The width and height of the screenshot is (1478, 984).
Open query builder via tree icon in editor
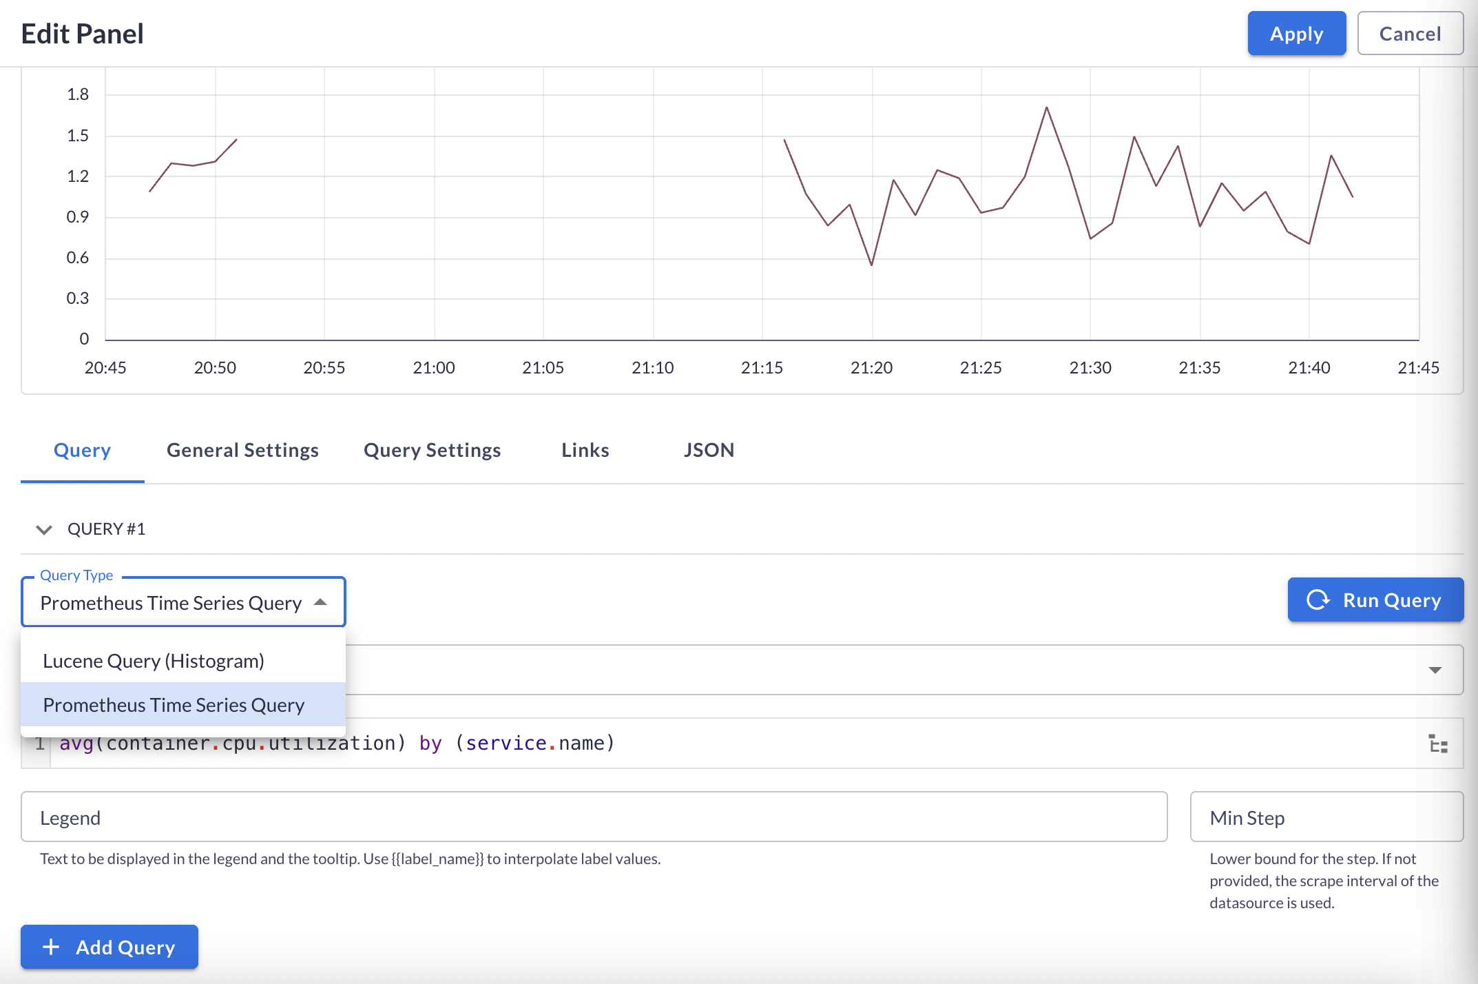(x=1439, y=744)
